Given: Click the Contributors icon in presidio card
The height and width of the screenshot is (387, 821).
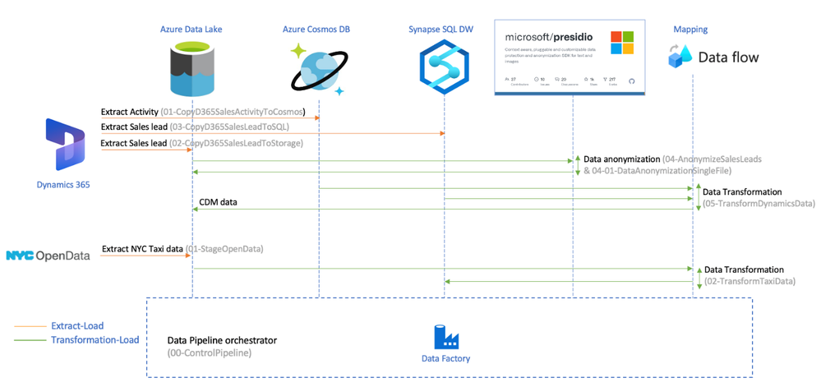Looking at the screenshot, I should point(507,79).
